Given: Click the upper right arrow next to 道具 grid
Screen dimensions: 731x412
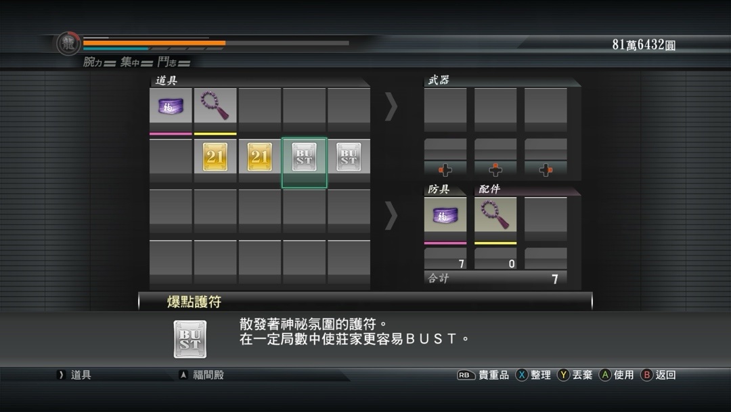Looking at the screenshot, I should pyautogui.click(x=391, y=107).
